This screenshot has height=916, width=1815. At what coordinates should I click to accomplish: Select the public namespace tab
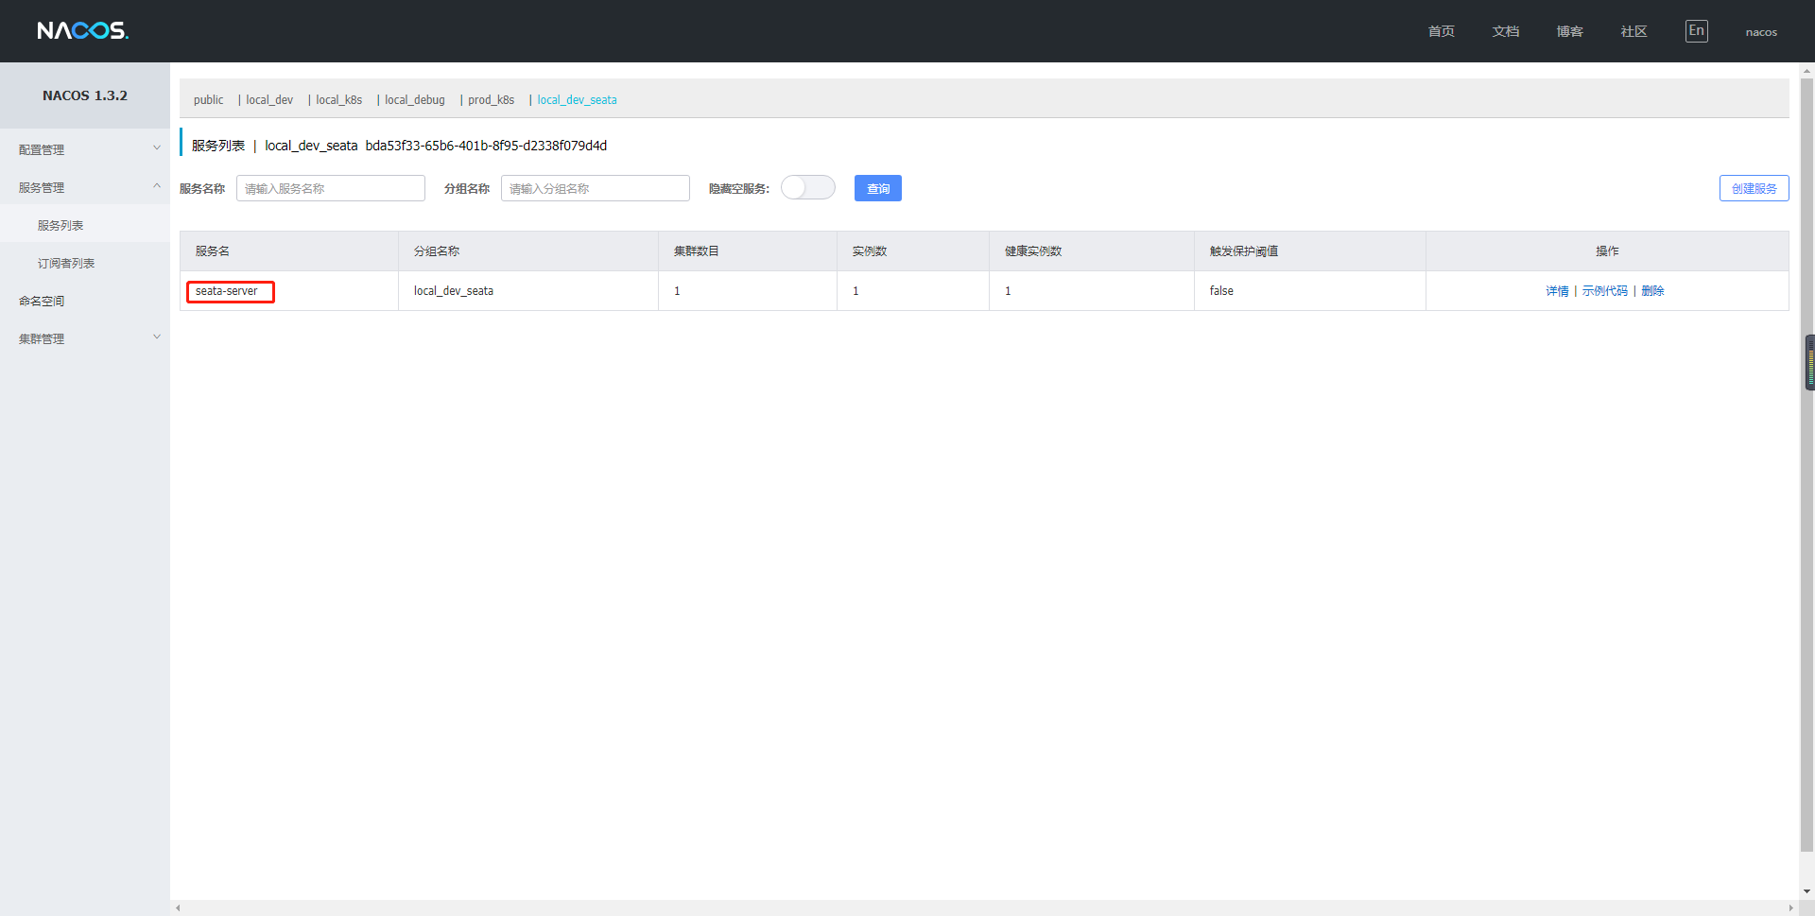(209, 99)
